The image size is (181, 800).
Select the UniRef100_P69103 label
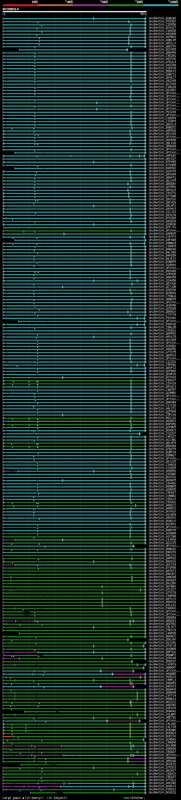[162, 677]
